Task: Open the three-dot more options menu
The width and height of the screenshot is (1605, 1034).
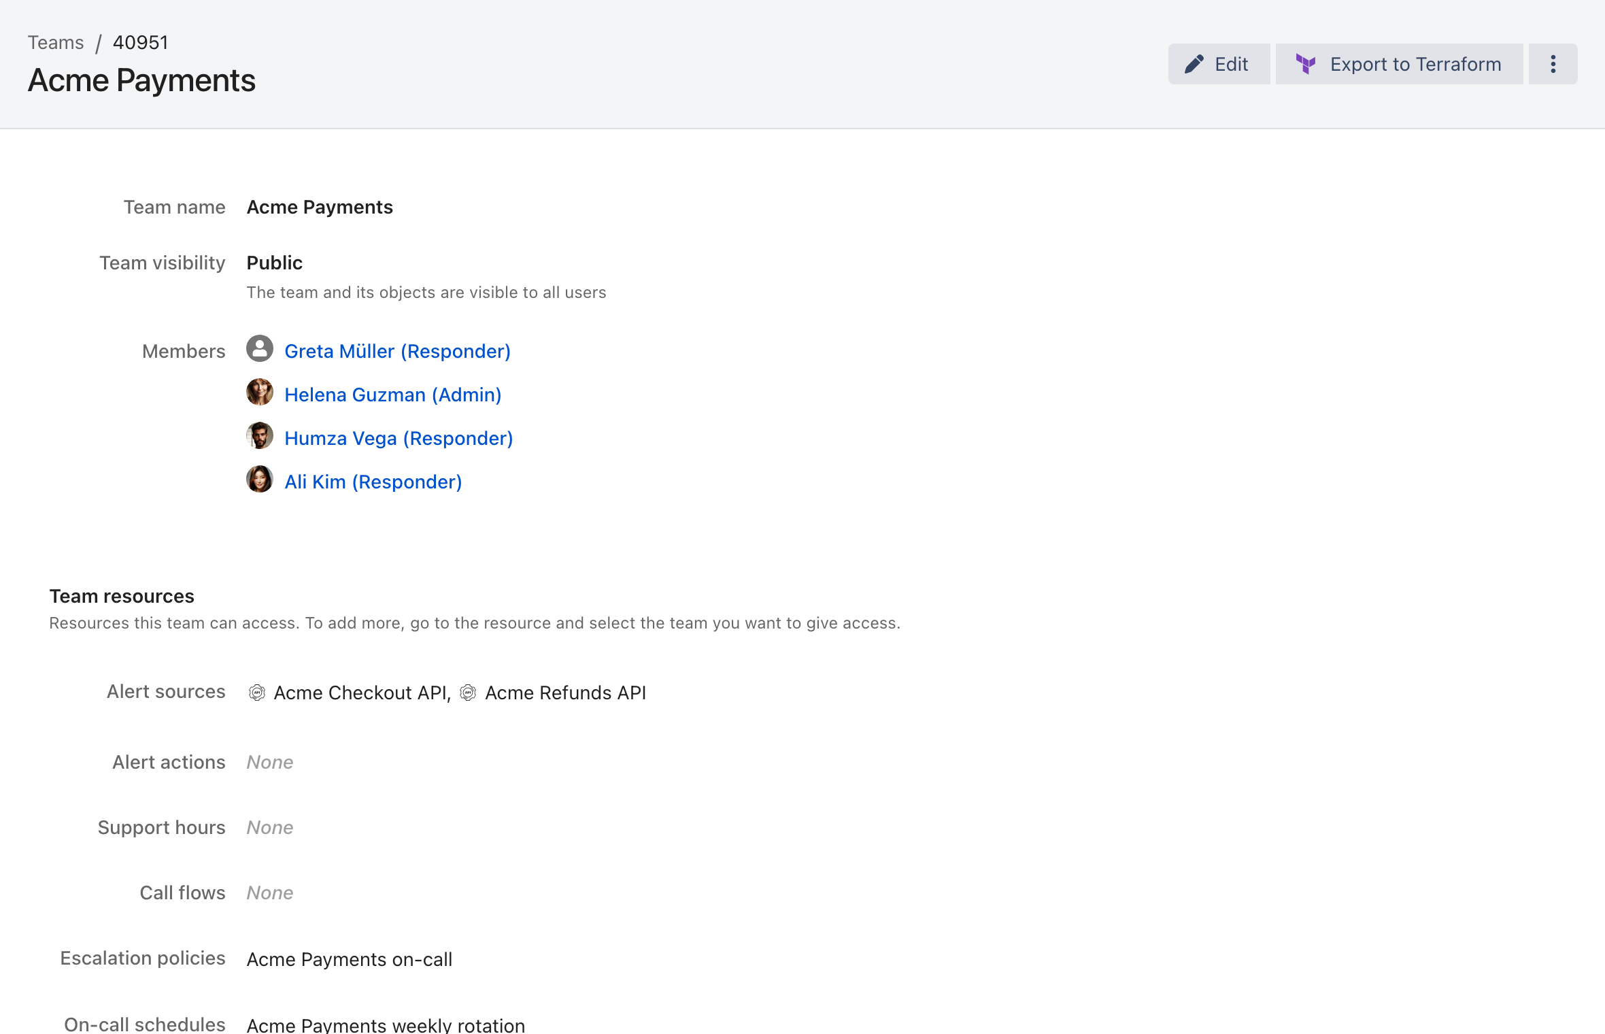Action: tap(1553, 64)
